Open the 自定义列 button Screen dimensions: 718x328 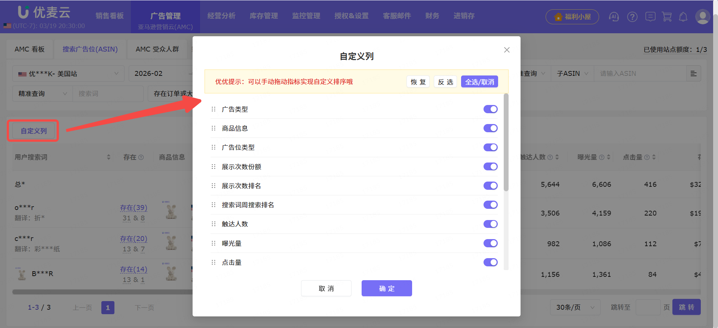(x=34, y=131)
